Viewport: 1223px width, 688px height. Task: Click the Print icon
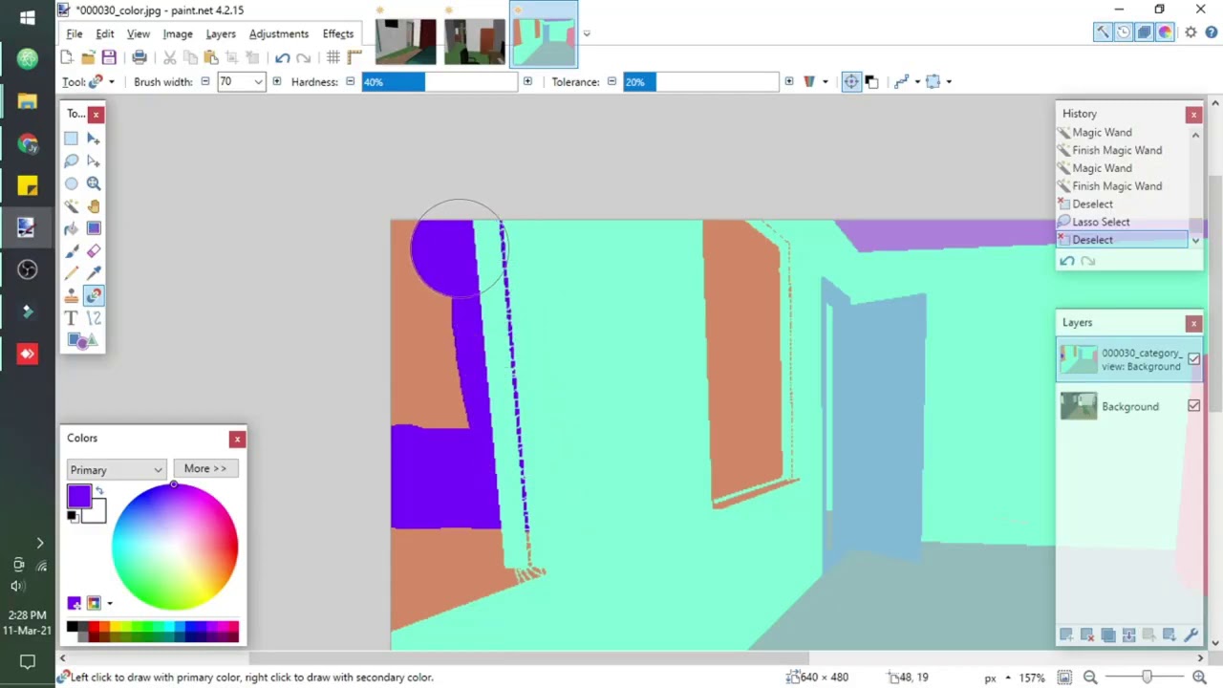point(139,58)
